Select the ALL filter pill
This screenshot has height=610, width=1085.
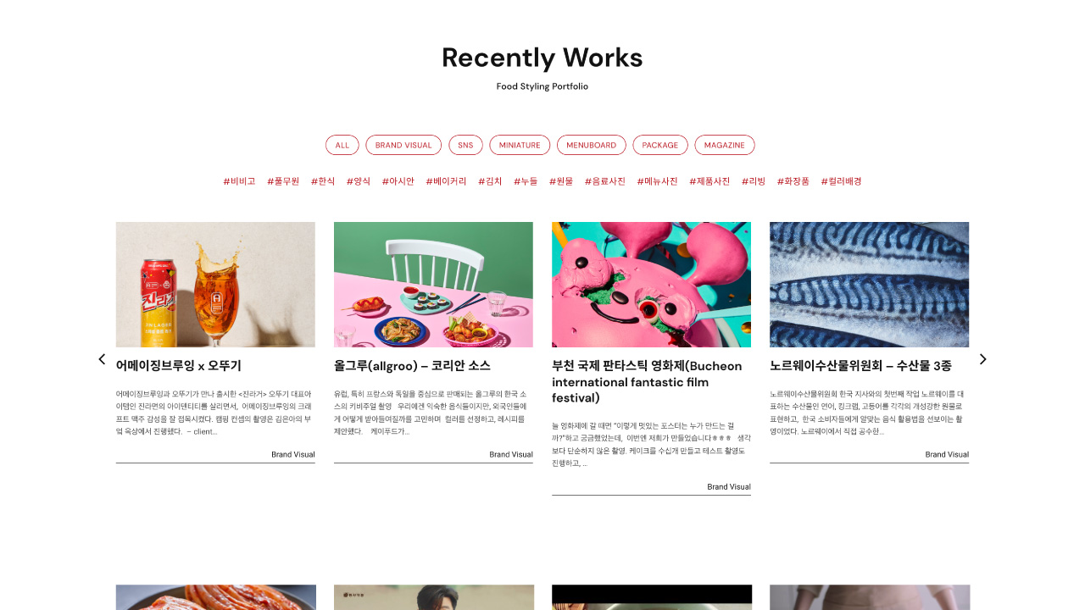click(x=342, y=145)
